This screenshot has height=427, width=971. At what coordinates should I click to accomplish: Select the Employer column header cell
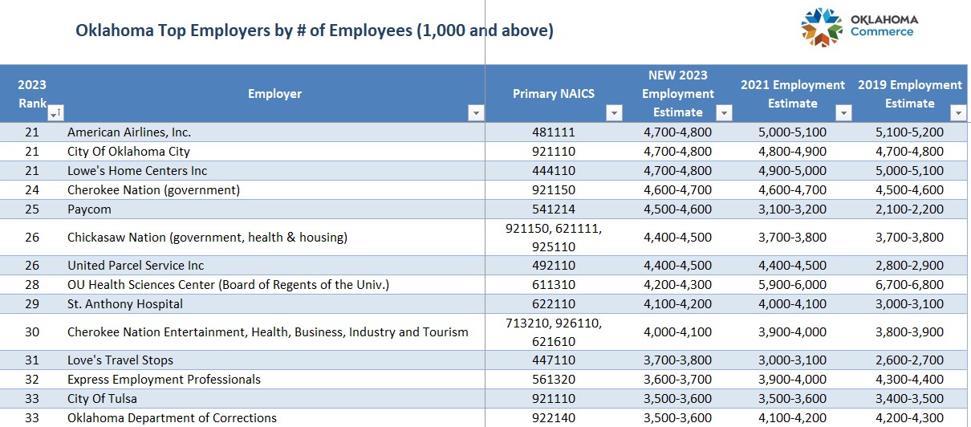click(x=274, y=94)
